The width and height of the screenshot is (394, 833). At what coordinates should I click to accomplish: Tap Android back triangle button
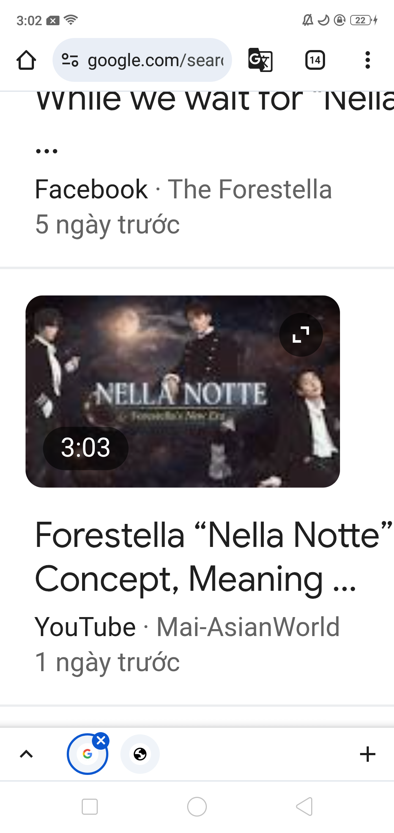304,807
